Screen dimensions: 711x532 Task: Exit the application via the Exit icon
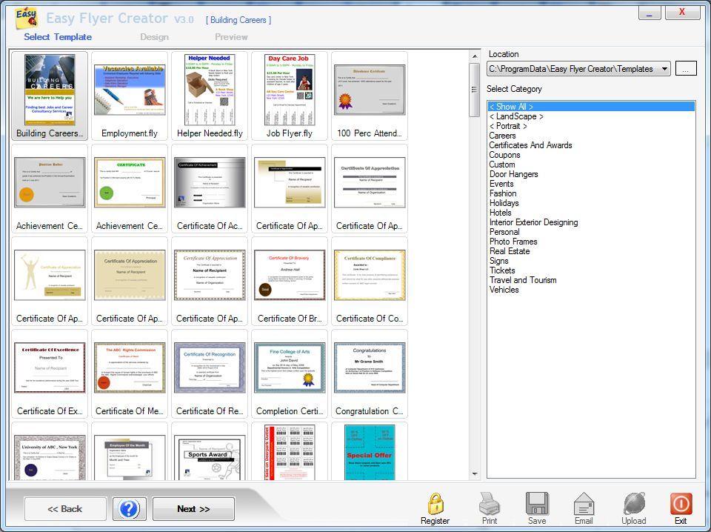tap(681, 506)
